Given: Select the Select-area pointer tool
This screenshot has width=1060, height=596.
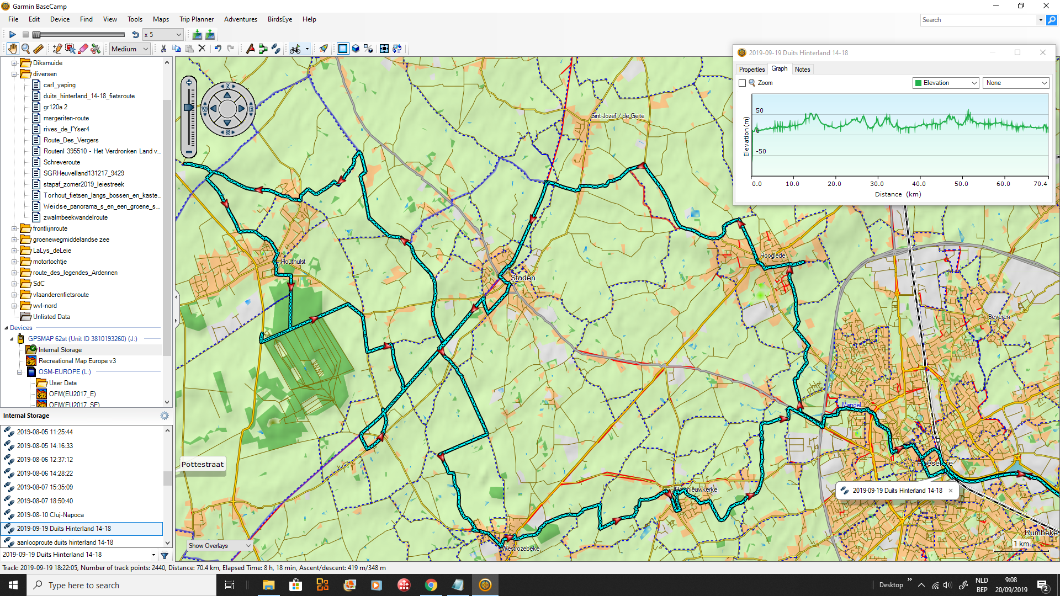Looking at the screenshot, I should (x=70, y=49).
